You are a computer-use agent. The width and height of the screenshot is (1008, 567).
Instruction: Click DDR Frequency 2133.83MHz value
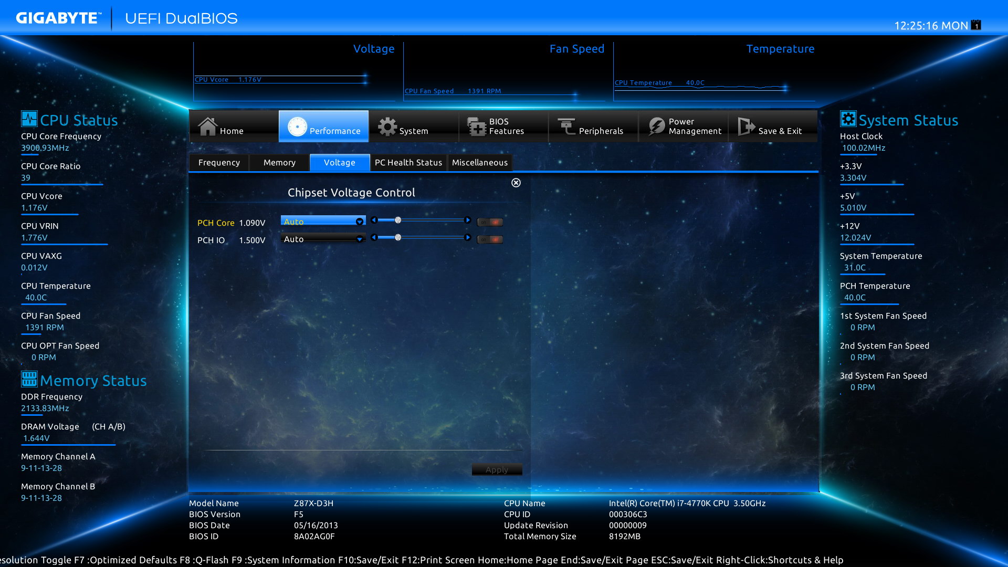(45, 408)
